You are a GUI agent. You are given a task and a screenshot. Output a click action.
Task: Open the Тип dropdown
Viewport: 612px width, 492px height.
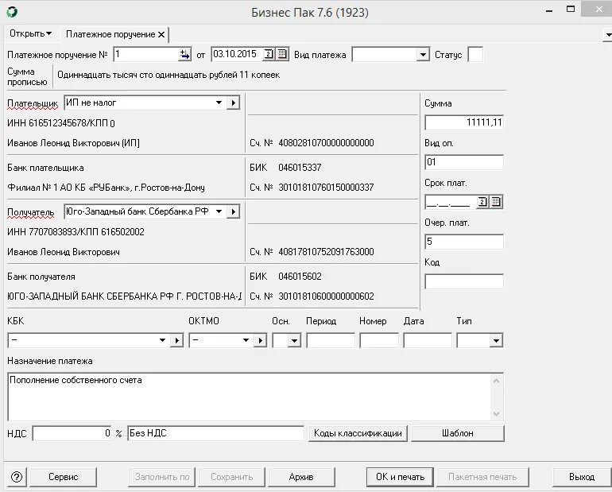tap(496, 341)
